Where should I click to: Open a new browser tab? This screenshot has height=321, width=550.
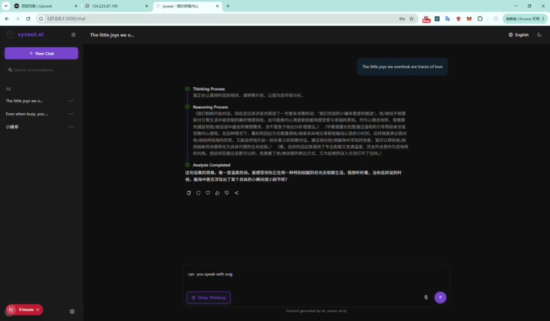coord(228,6)
